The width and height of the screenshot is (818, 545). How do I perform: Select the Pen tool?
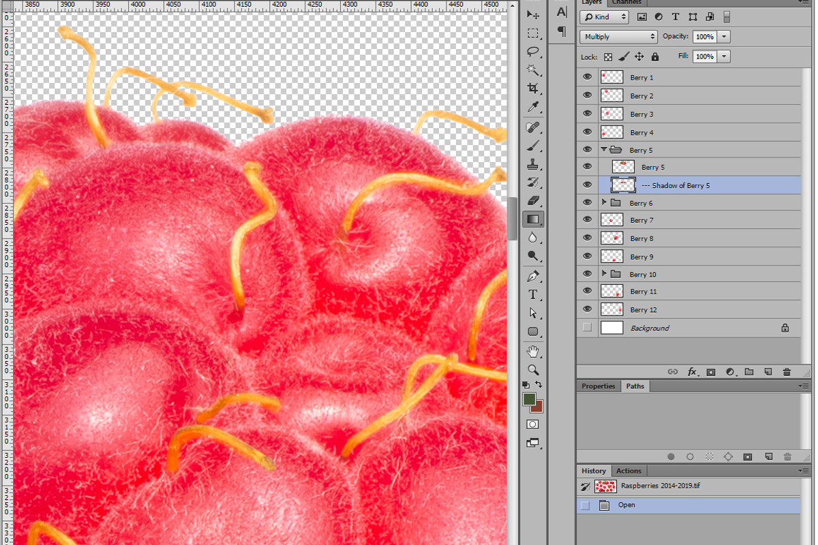(x=533, y=277)
